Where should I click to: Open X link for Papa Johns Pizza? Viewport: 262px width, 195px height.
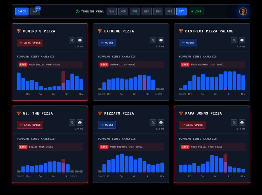point(234,123)
